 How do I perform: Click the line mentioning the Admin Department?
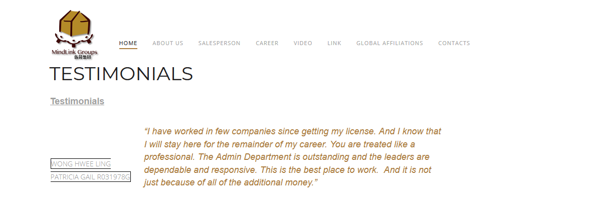pos(287,157)
